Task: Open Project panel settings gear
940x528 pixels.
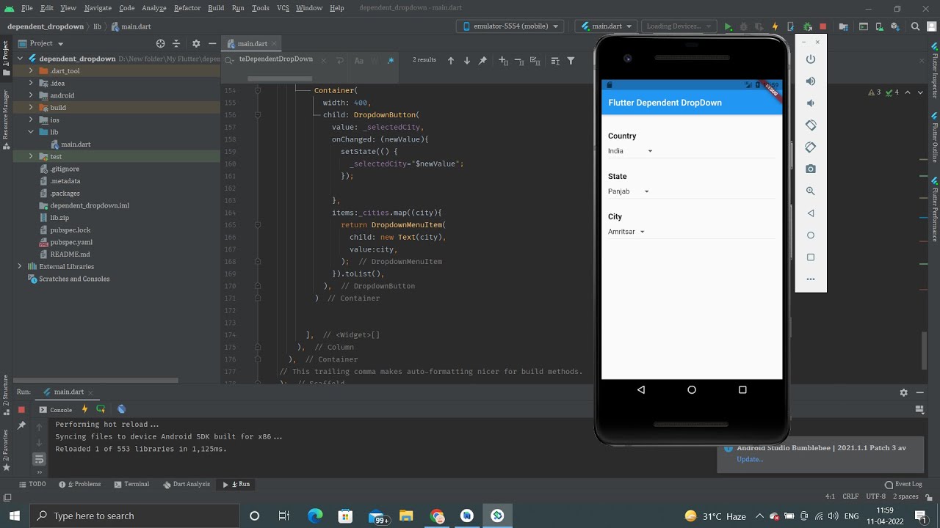Action: pos(195,43)
